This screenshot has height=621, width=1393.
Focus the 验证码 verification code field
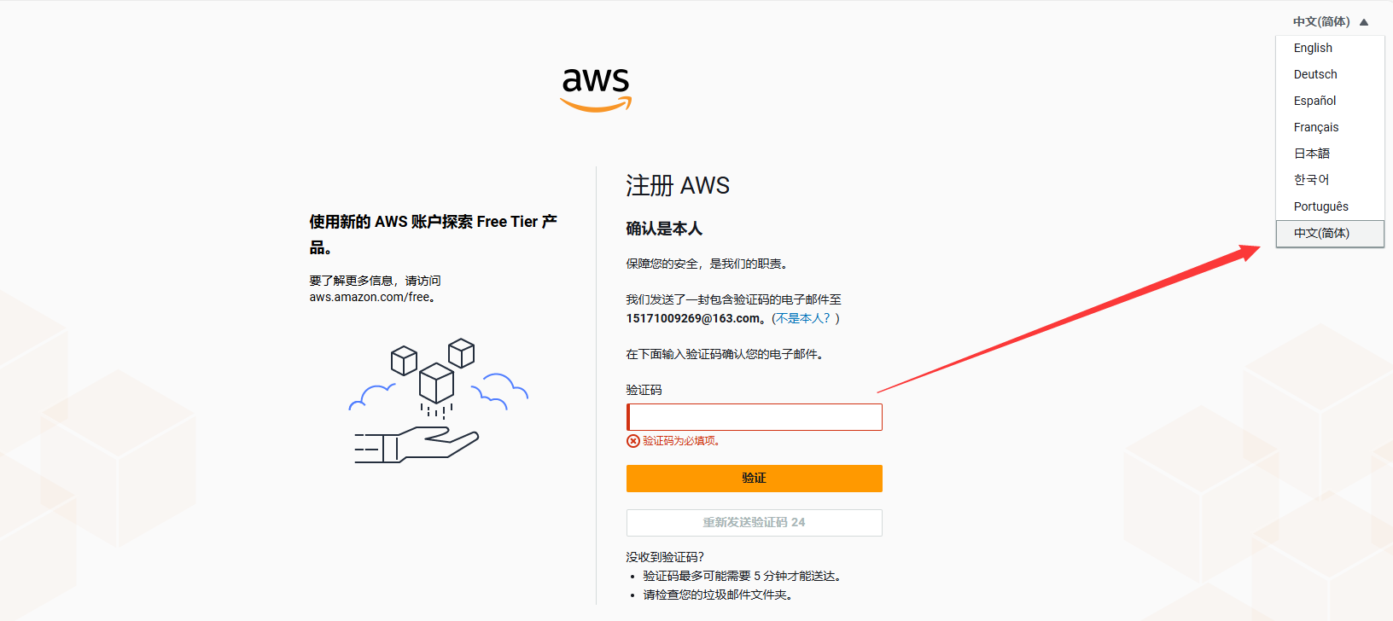(755, 417)
